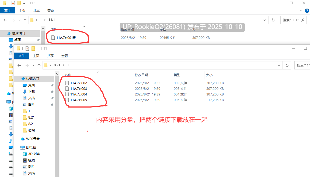
Task: Click size 17,206 KB of 11A.7z.005
Action: [x=216, y=100]
